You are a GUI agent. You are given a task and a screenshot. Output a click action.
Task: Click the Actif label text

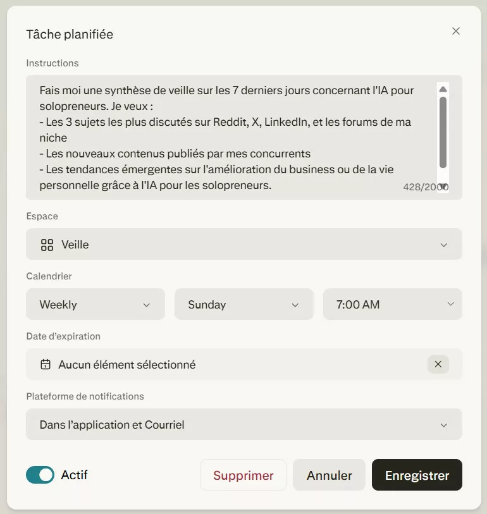pyautogui.click(x=75, y=475)
